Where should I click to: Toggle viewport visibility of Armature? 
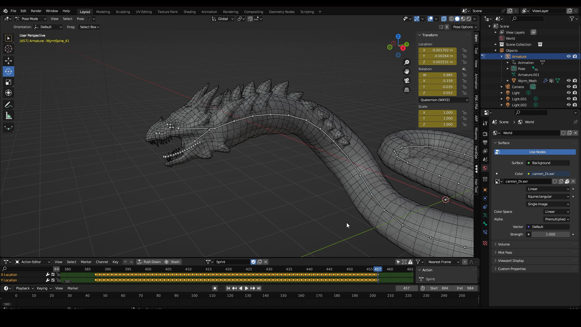(569, 57)
